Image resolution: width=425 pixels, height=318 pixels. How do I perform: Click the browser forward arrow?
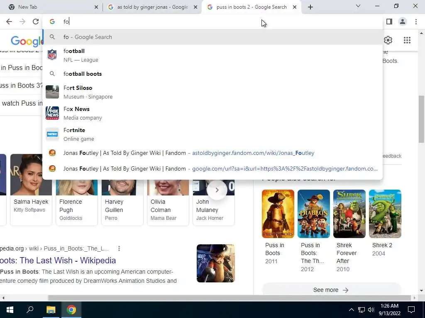(x=22, y=22)
